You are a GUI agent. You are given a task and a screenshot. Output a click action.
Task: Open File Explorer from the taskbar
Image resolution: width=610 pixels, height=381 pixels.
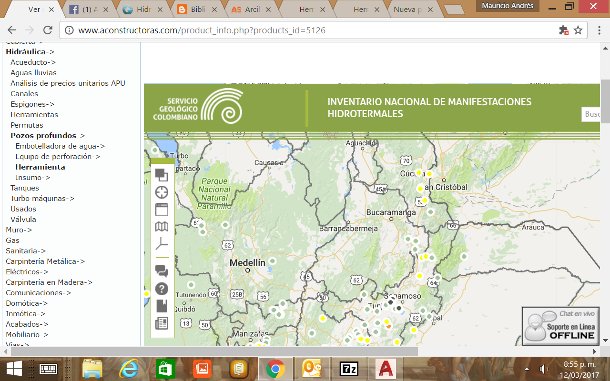tap(92, 369)
